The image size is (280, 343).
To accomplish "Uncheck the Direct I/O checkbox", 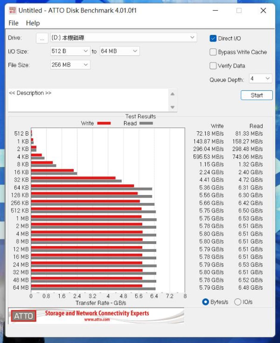I will pyautogui.click(x=213, y=38).
